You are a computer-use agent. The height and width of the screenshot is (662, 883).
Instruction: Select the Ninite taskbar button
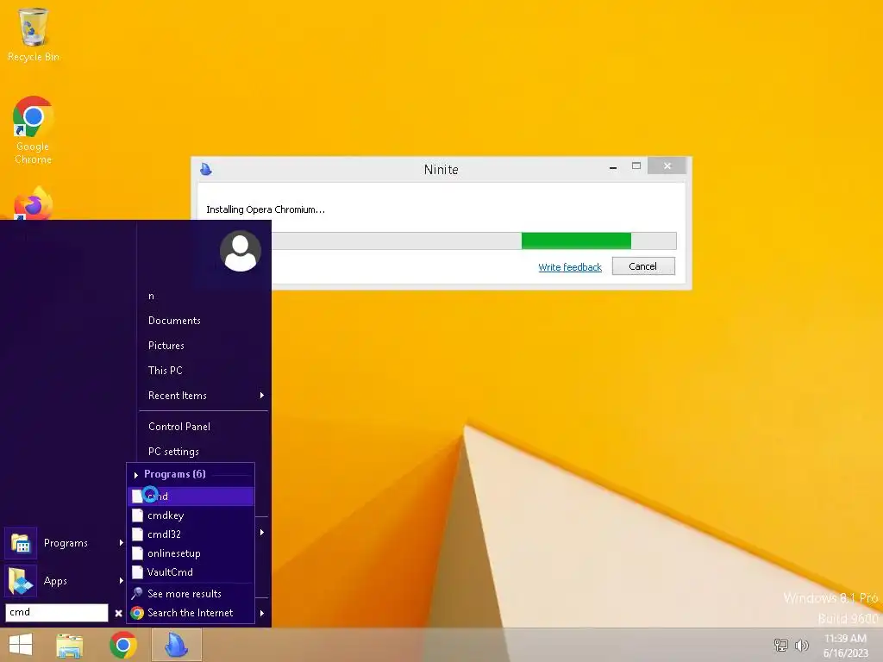click(176, 645)
